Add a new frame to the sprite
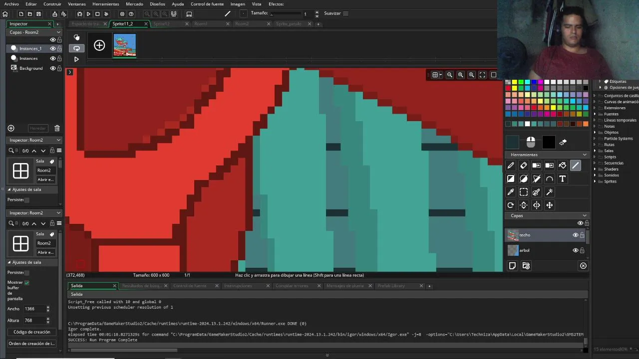The width and height of the screenshot is (639, 359). pyautogui.click(x=99, y=46)
